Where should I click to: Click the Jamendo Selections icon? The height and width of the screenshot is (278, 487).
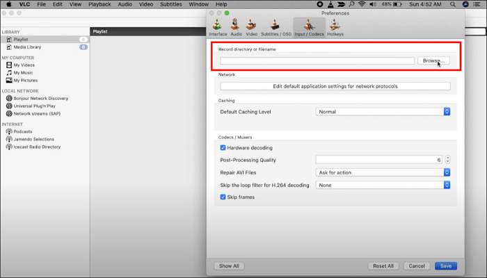[9, 139]
